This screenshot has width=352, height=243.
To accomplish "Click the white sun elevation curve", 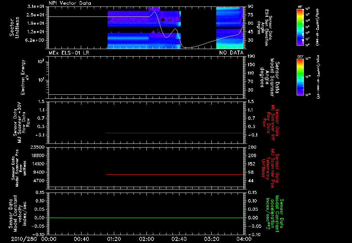I will (99, 16).
